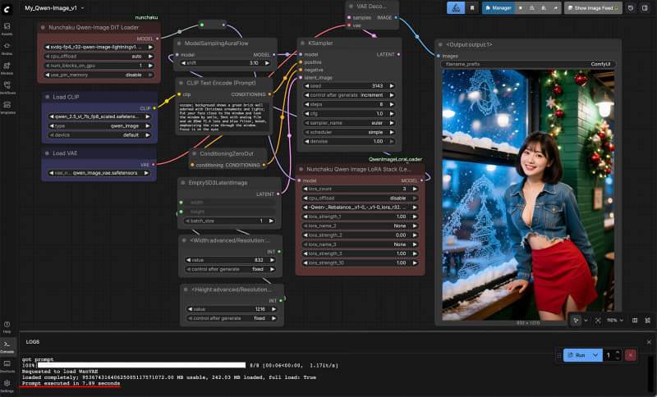657x397 pixels.
Task: Collapse the ConditioningZeroOut node dot
Action: coord(195,153)
